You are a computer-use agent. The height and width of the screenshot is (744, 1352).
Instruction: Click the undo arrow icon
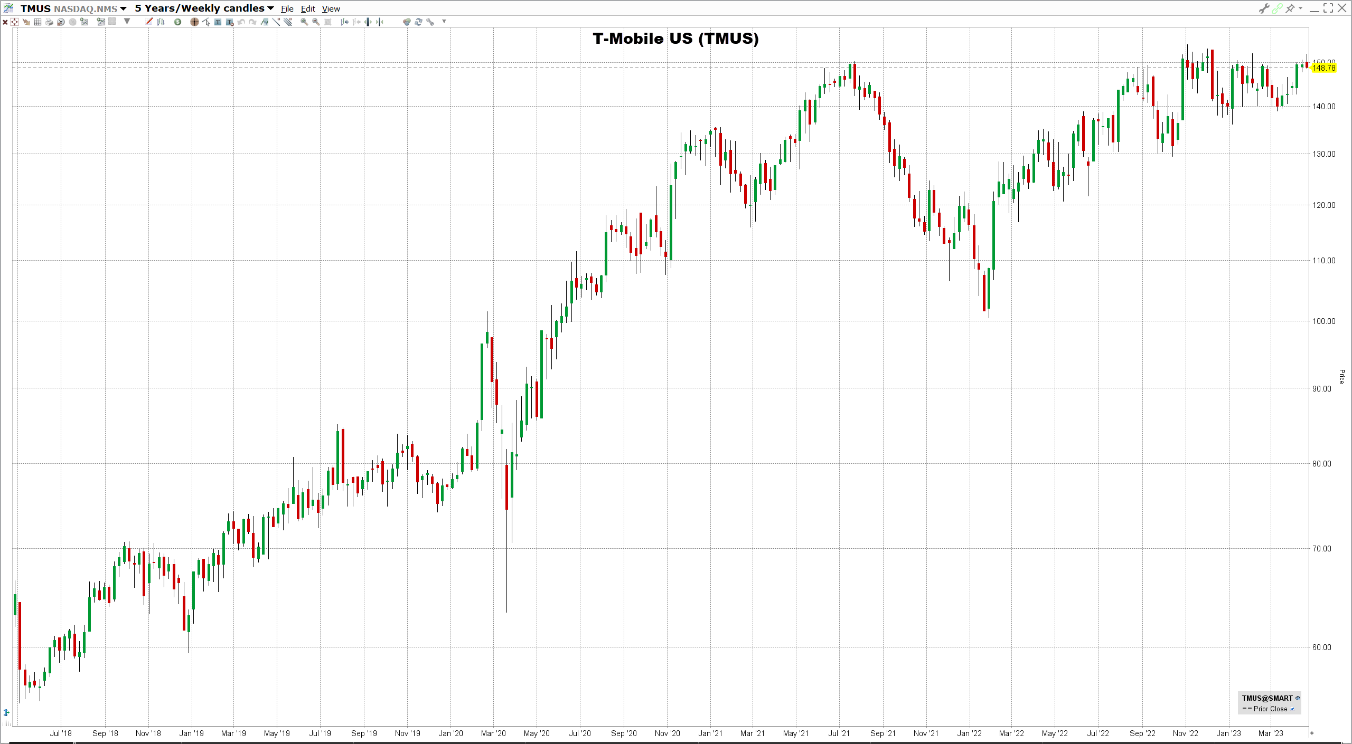pyautogui.click(x=241, y=22)
